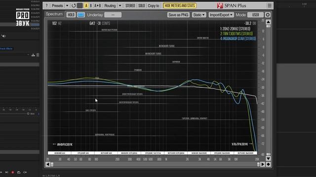Viewport: 316px width, 177px height.
Task: Click the PRO ЗВУК channel logo
Action: pyautogui.click(x=23, y=17)
